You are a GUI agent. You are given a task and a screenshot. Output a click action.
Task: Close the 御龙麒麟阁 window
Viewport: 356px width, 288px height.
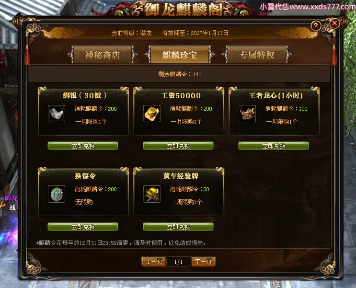pyautogui.click(x=334, y=23)
